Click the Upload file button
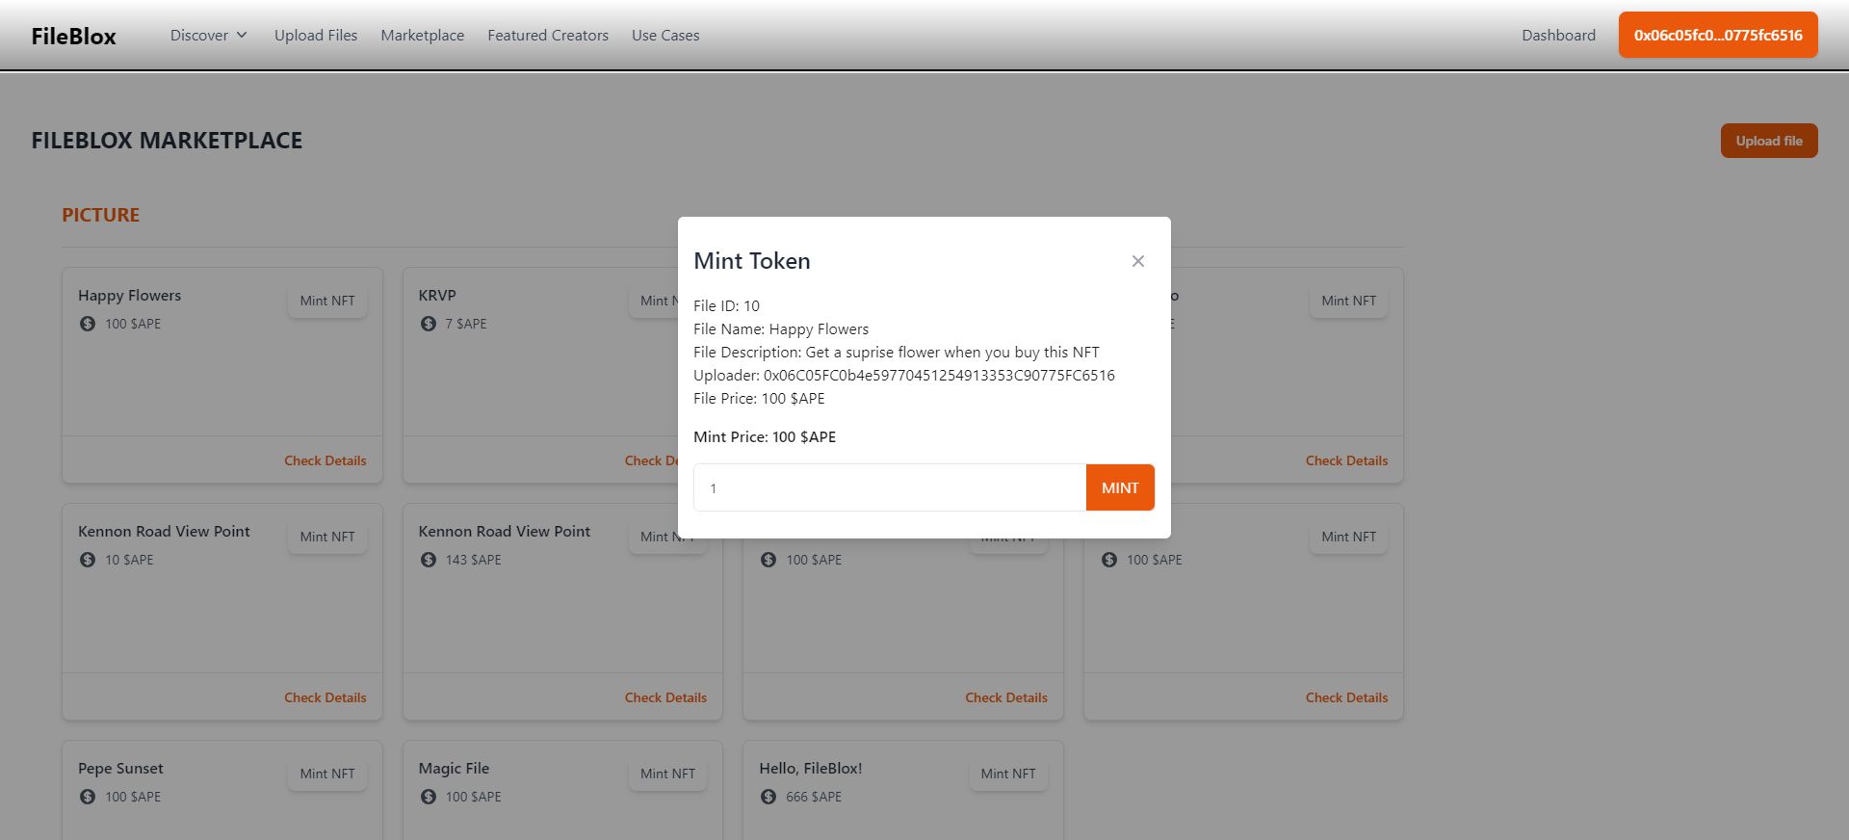 tap(1769, 141)
